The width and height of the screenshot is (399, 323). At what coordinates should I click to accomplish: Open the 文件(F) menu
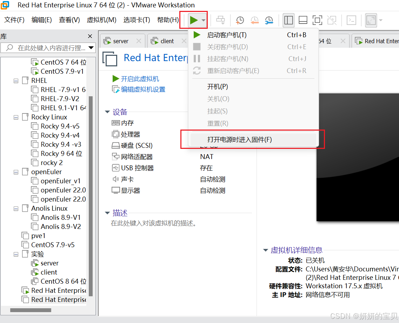pos(14,20)
